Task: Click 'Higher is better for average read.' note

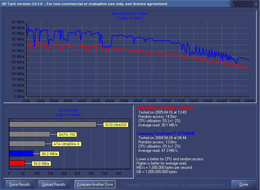Action: click(x=161, y=163)
